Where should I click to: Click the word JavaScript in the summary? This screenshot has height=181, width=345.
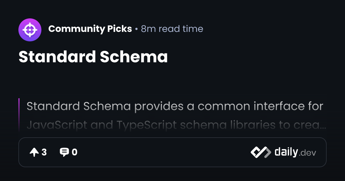click(x=57, y=125)
